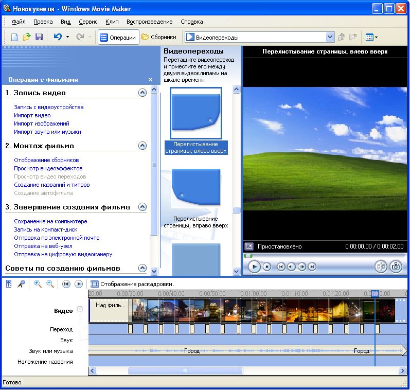Open the undo history dropdown arrow
This screenshot has height=390, width=410.
point(67,37)
